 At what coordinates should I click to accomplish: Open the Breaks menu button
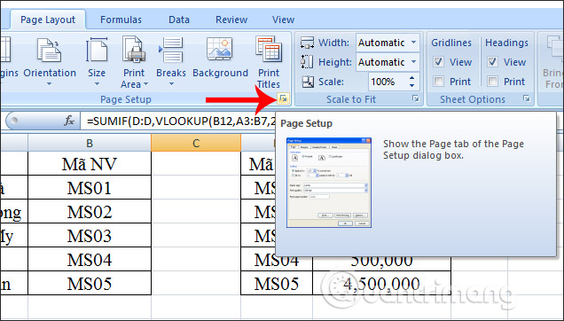click(x=171, y=62)
